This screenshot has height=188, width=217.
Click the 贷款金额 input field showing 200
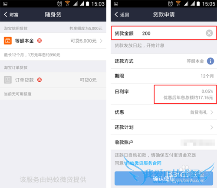click(x=164, y=33)
